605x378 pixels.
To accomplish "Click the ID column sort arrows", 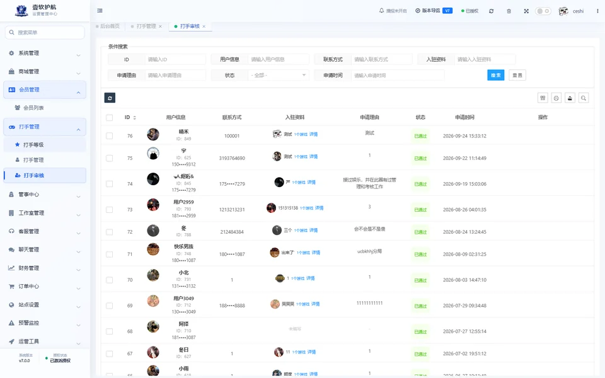I will pos(135,118).
